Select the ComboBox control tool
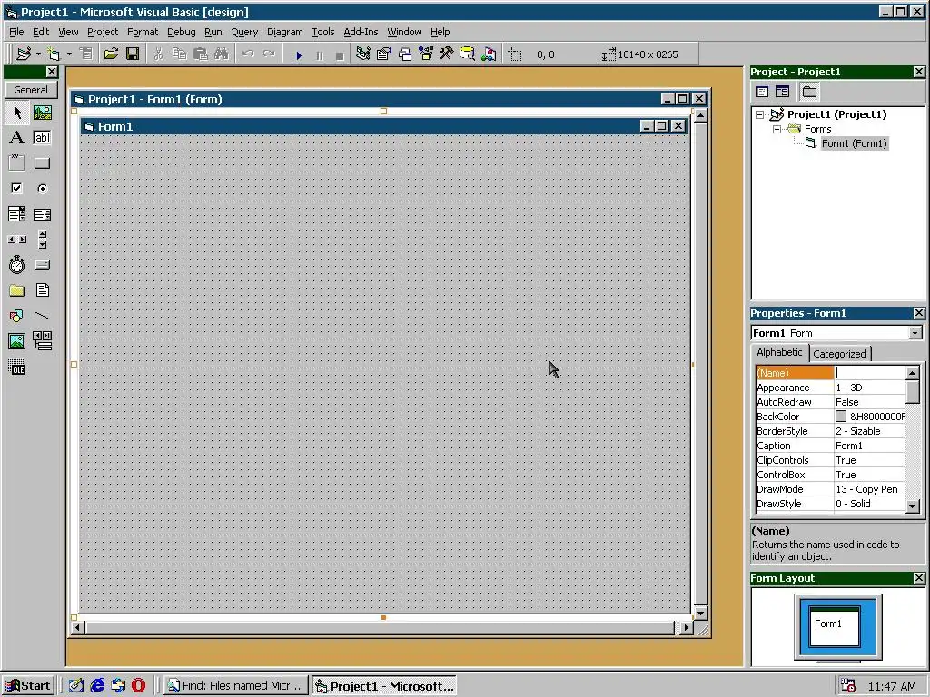 (x=16, y=214)
